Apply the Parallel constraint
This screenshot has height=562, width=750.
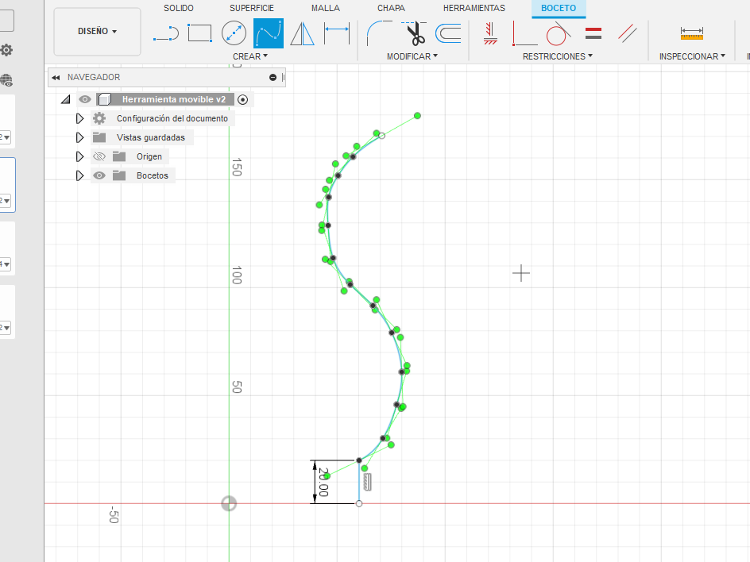[627, 33]
